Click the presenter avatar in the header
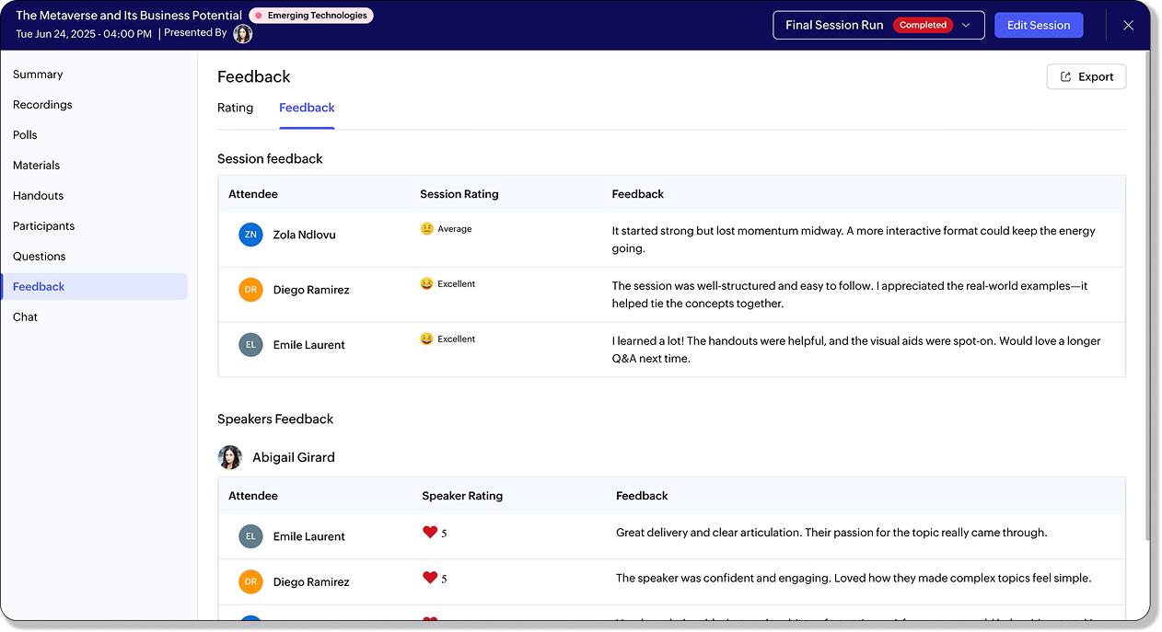The width and height of the screenshot is (1162, 632). pos(242,34)
